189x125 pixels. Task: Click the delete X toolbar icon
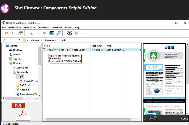tap(13, 33)
